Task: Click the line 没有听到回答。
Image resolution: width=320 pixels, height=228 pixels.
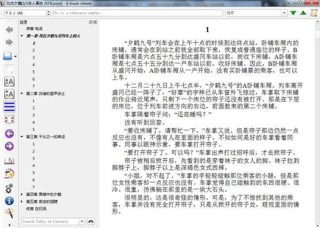Action: tap(145, 122)
